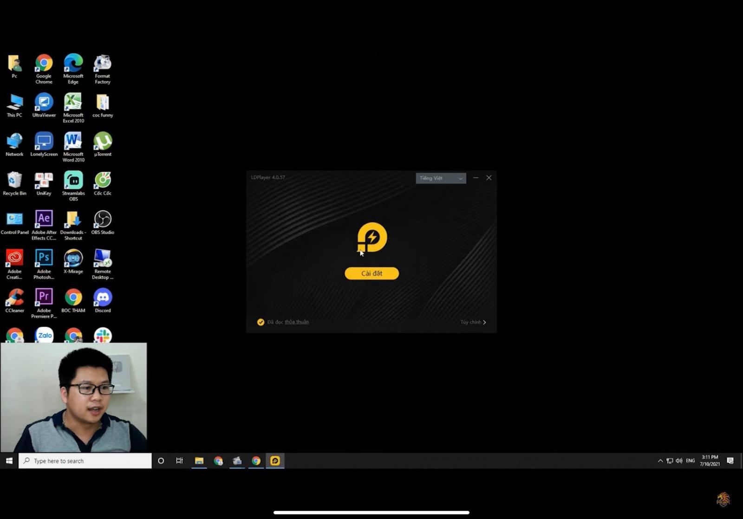
Task: Select the Network desktop icon
Action: (14, 144)
